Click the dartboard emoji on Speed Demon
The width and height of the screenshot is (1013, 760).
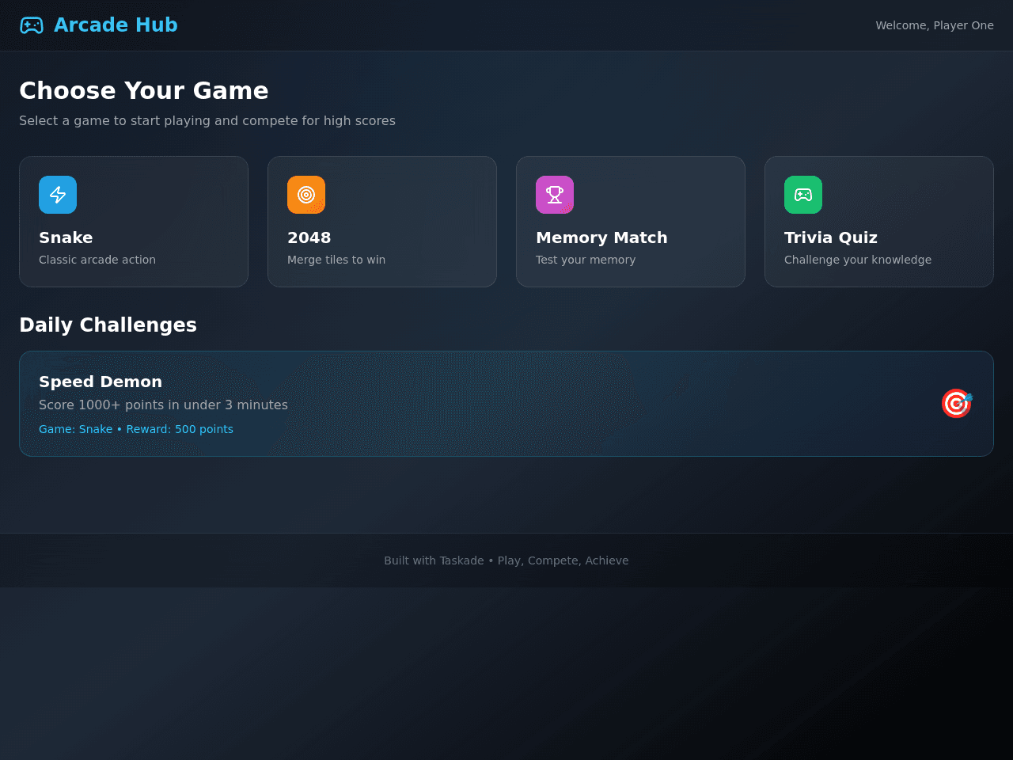tap(956, 404)
